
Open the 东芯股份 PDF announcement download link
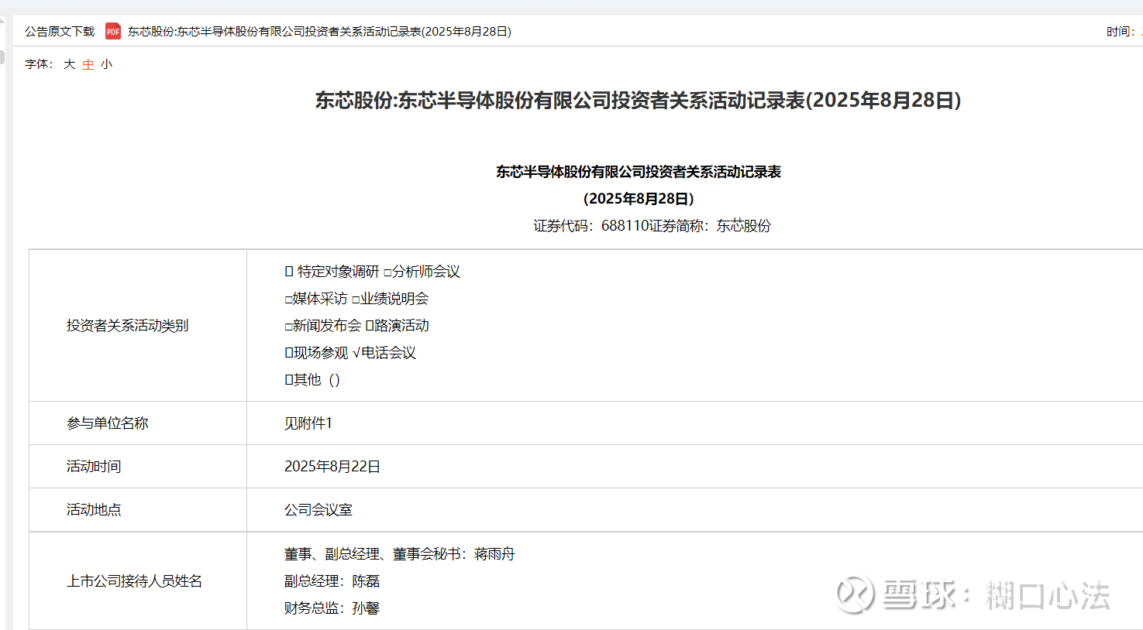pyautogui.click(x=319, y=32)
